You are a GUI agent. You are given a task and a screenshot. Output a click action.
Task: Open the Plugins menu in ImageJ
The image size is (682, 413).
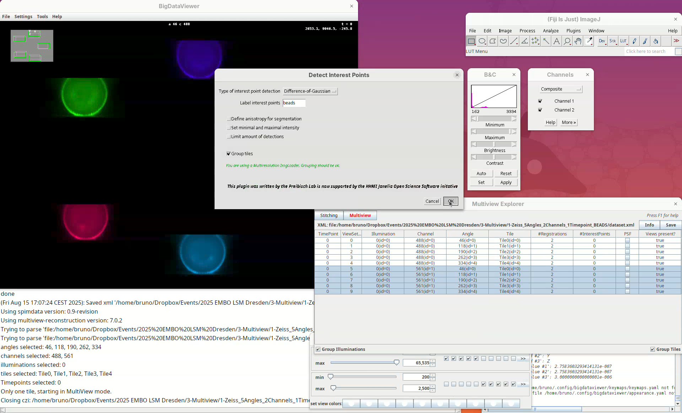pyautogui.click(x=573, y=31)
